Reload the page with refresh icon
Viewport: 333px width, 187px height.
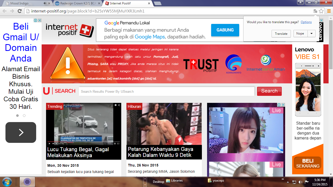pyautogui.click(x=20, y=11)
